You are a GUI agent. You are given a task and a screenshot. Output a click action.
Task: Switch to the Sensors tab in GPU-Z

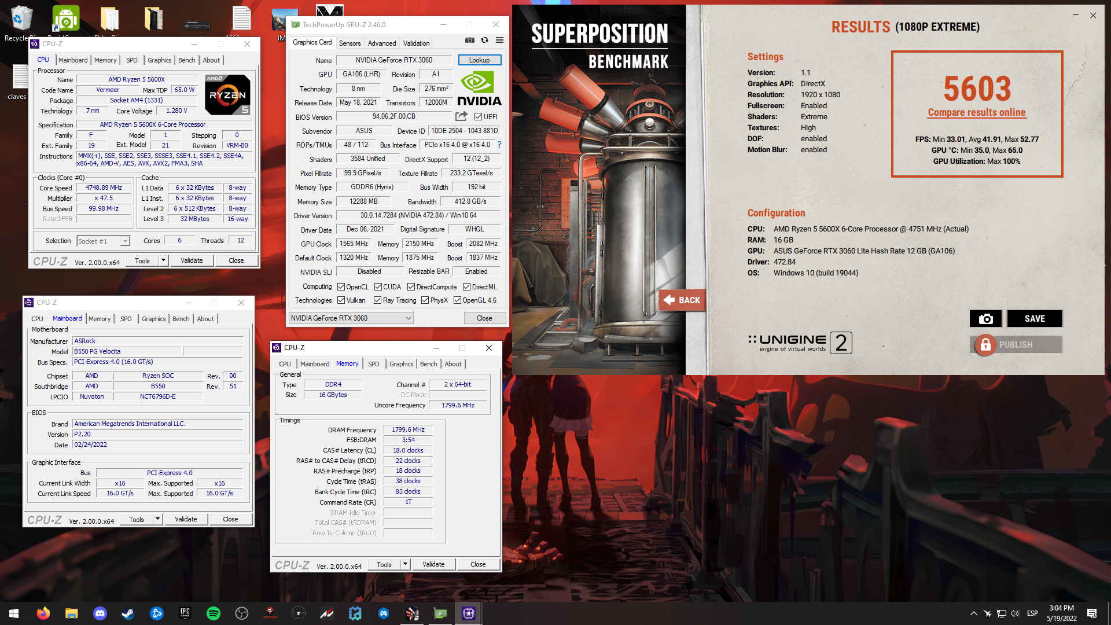[350, 43]
